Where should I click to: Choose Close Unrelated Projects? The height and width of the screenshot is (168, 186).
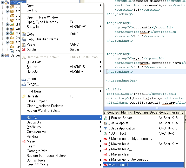point(62,106)
